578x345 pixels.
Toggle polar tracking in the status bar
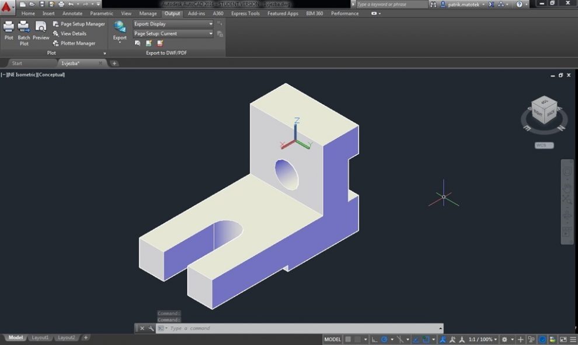click(x=384, y=339)
